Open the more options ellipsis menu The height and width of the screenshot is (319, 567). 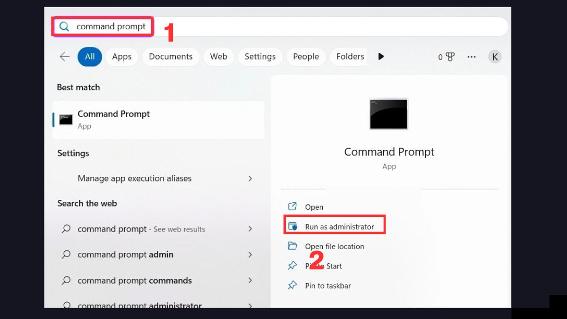pos(472,57)
